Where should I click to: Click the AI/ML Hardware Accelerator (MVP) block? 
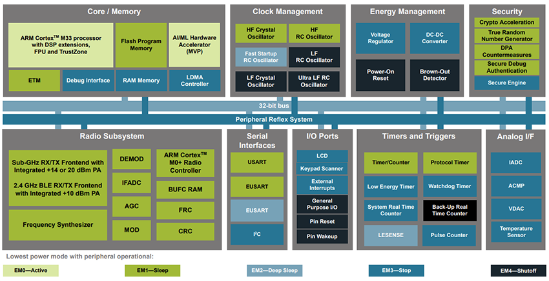(x=194, y=45)
